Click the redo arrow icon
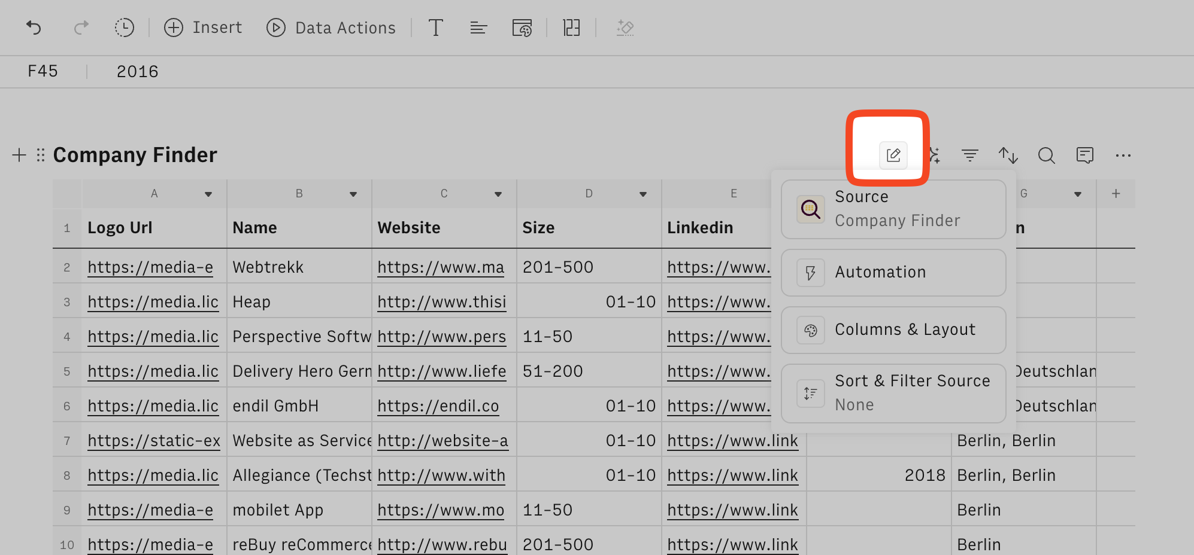1194x555 pixels. (81, 28)
